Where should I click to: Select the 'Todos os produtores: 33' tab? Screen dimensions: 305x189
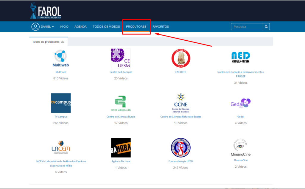coord(48,42)
